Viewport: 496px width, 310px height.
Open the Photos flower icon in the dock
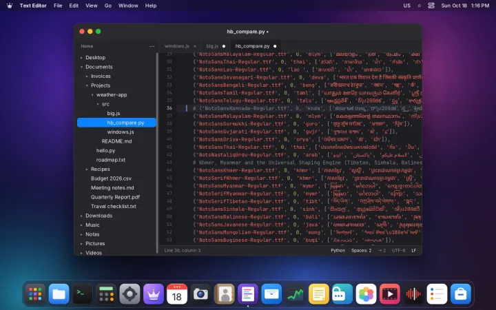[366, 294]
